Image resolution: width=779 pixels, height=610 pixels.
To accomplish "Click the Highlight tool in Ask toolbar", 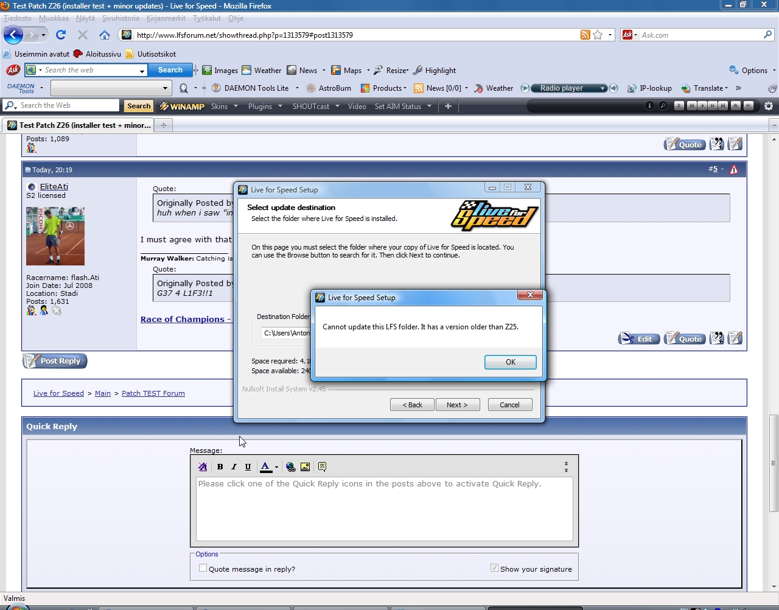I will point(435,71).
